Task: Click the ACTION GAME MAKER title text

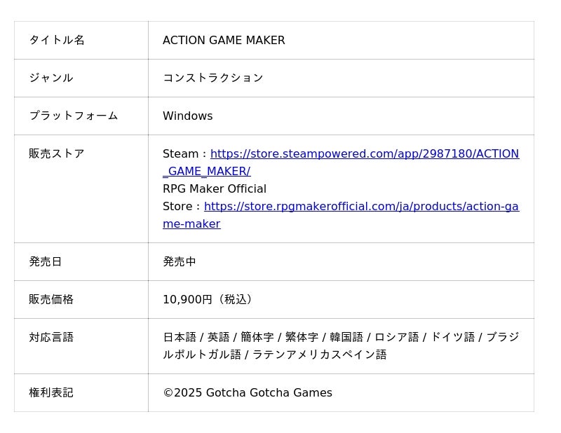Action: point(224,41)
